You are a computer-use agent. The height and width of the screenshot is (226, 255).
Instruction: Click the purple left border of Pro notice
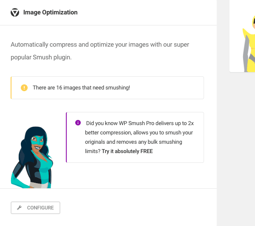click(66, 137)
